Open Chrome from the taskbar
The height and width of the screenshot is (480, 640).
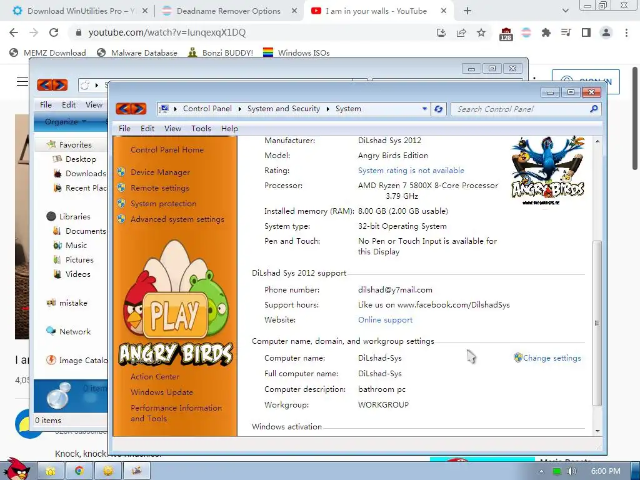pyautogui.click(x=79, y=471)
